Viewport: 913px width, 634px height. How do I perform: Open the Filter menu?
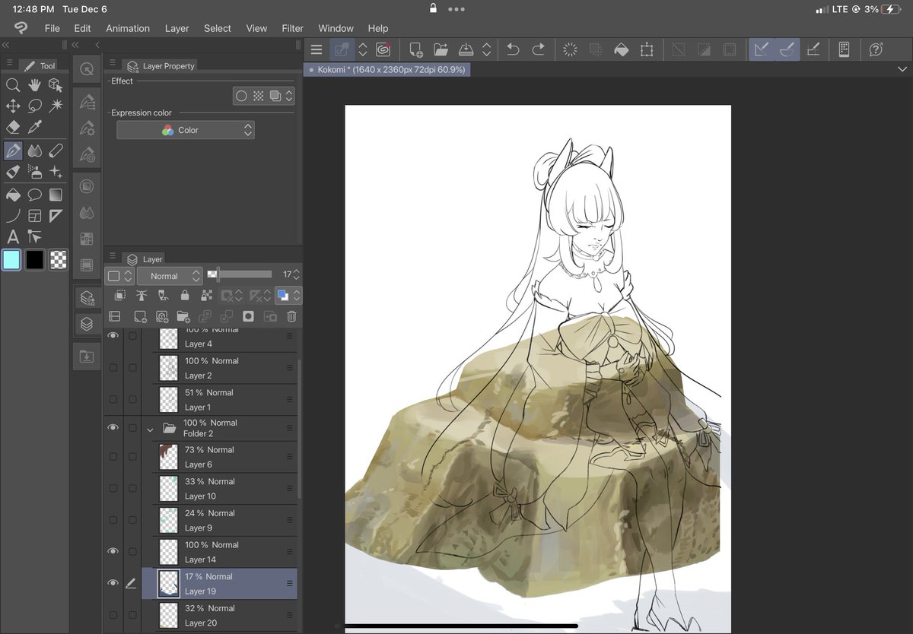(292, 28)
